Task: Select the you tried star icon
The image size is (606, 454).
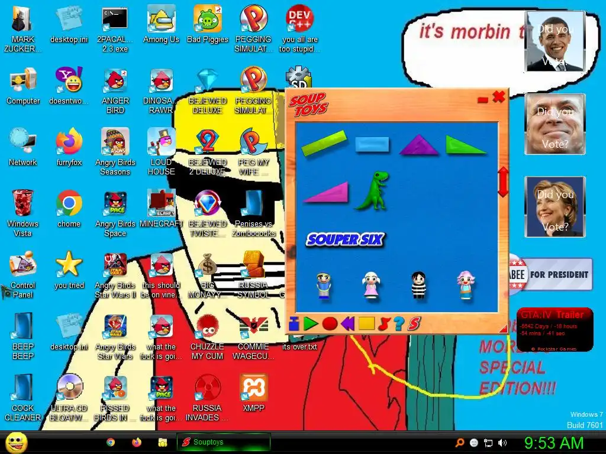Action: click(69, 270)
